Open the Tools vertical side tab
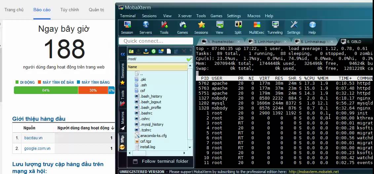This screenshot has height=174, width=374. 123,98
